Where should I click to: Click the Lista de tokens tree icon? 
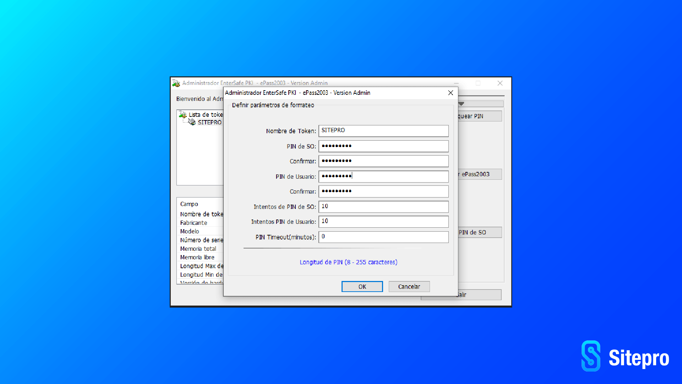(183, 114)
